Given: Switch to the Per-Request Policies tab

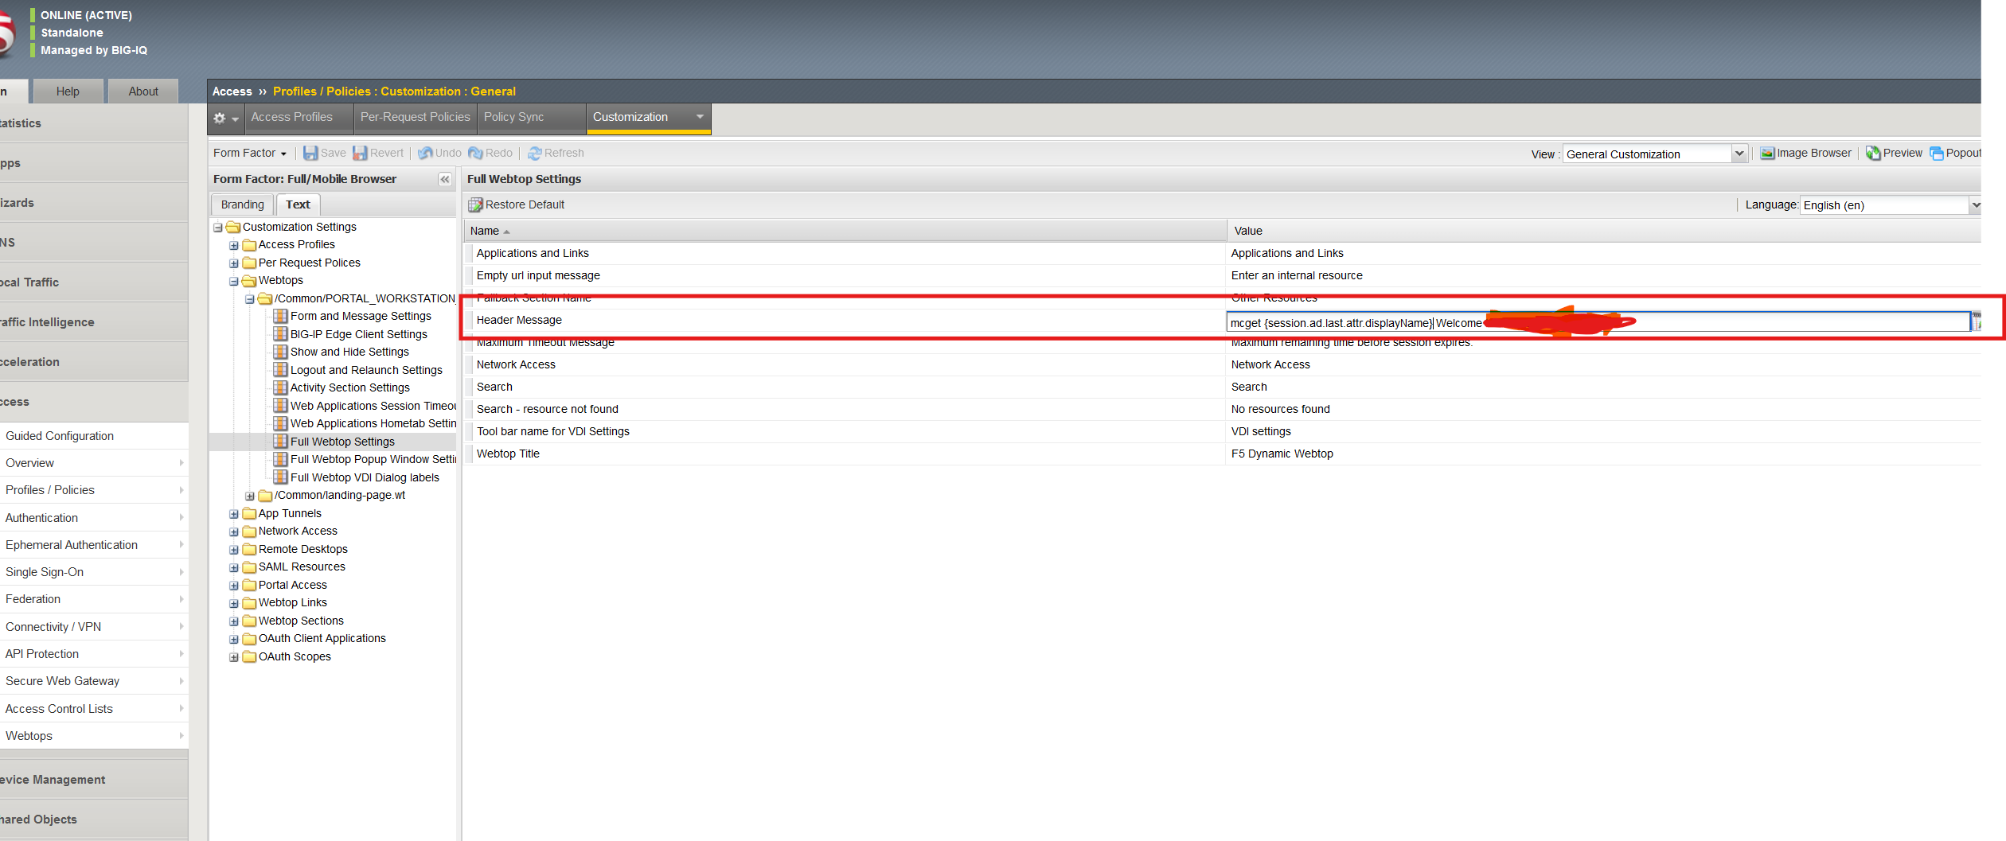Looking at the screenshot, I should point(416,117).
